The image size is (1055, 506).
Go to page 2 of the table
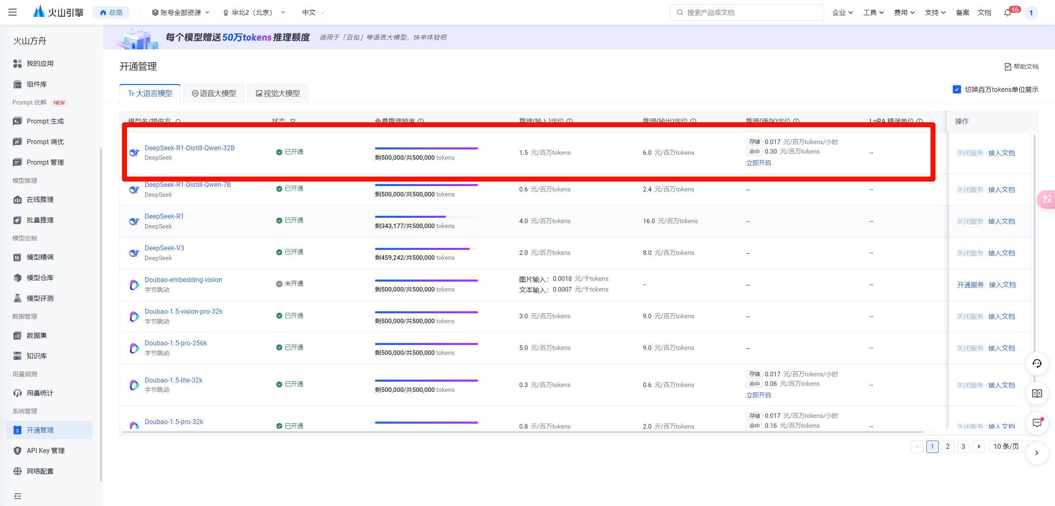click(948, 446)
